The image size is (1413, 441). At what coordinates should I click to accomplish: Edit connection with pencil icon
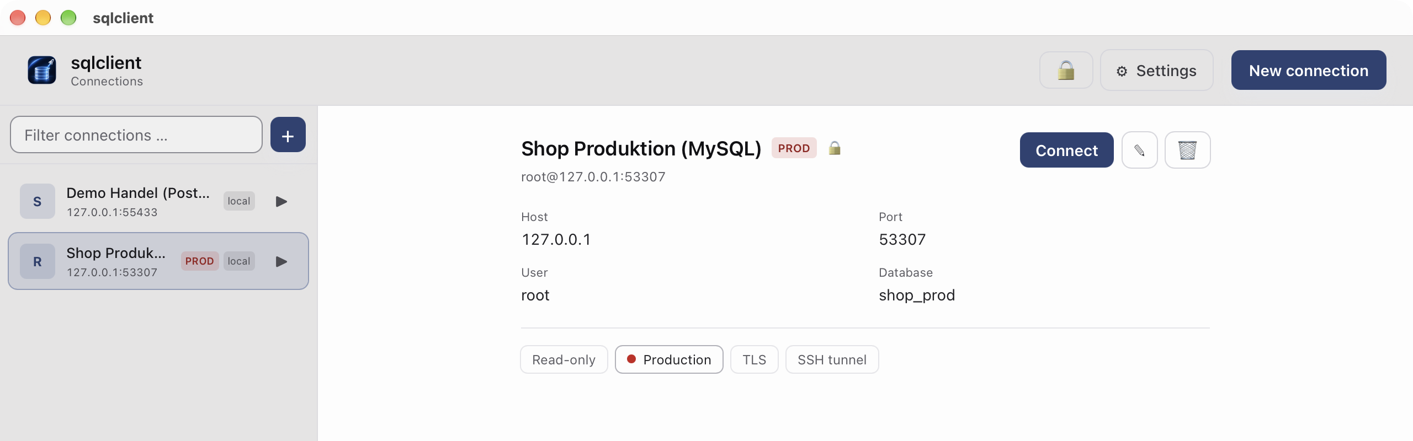[1139, 150]
